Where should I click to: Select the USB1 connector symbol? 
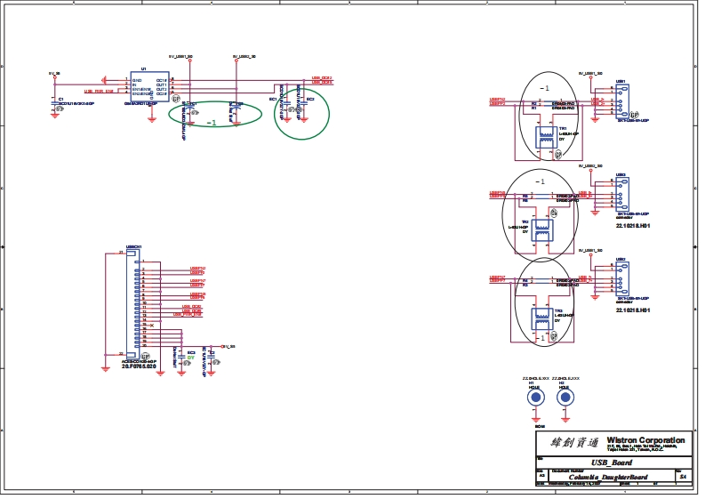(621, 100)
